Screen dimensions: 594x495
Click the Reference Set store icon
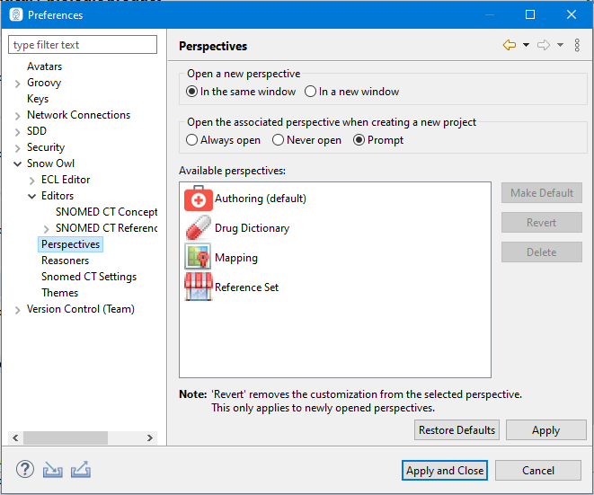pyautogui.click(x=198, y=287)
